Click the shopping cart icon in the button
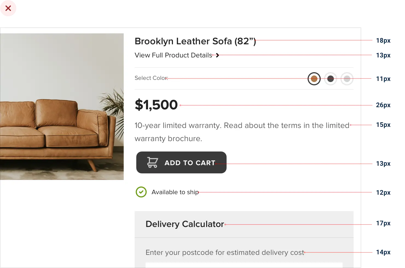Viewport: 405px width, 268px height. (152, 162)
